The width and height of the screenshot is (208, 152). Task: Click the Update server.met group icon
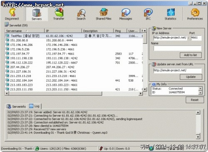[x=154, y=64]
